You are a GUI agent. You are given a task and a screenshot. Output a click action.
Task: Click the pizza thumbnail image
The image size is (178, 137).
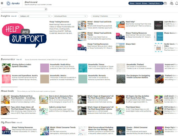[5, 110]
